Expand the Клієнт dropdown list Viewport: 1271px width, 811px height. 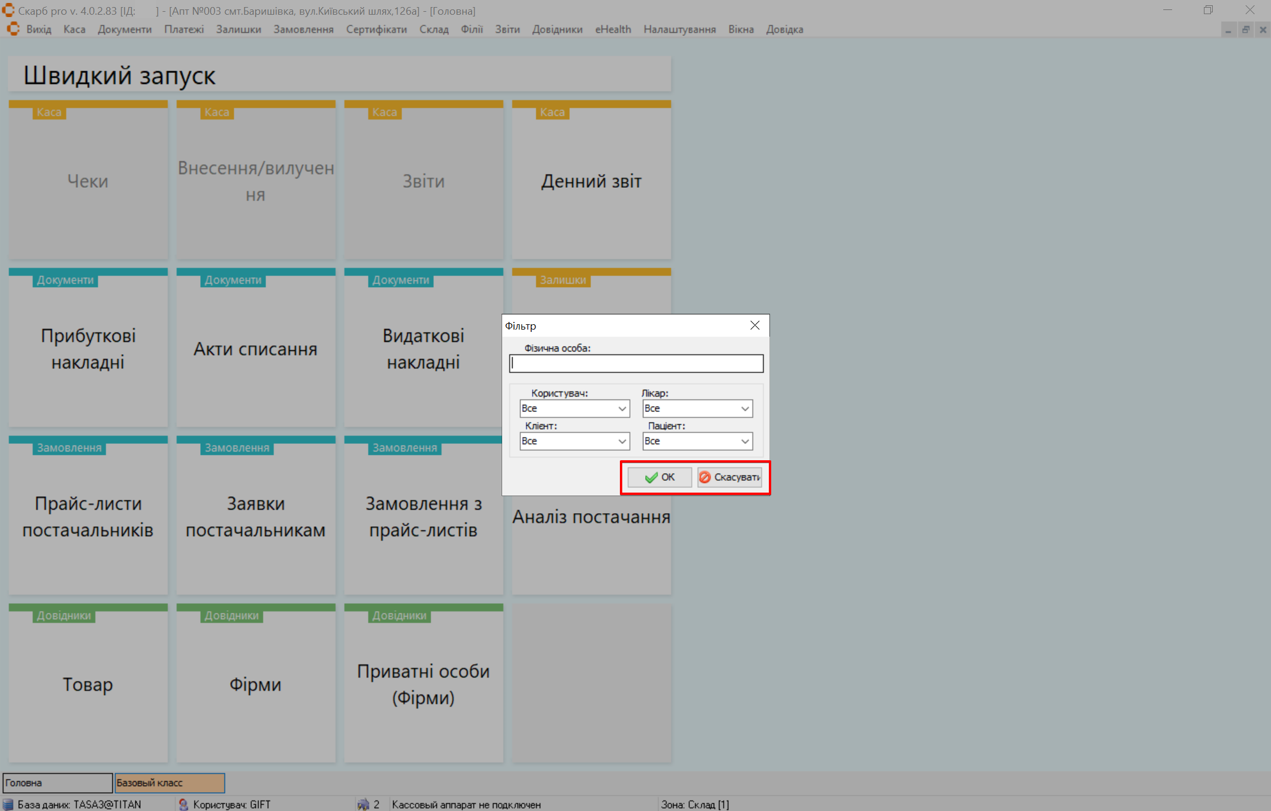(x=622, y=441)
